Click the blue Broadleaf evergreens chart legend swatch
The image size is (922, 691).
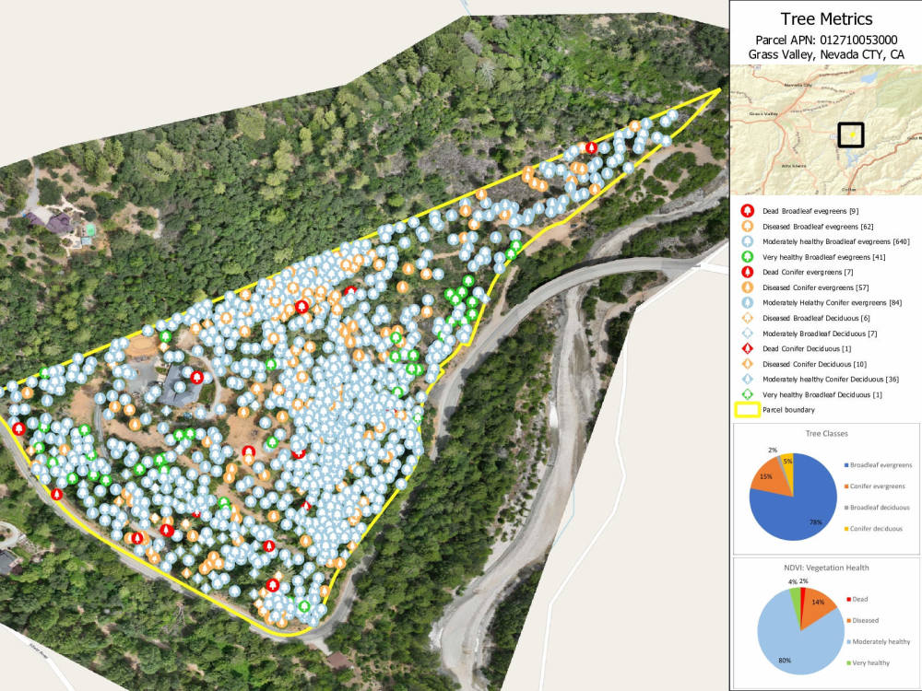click(x=846, y=464)
